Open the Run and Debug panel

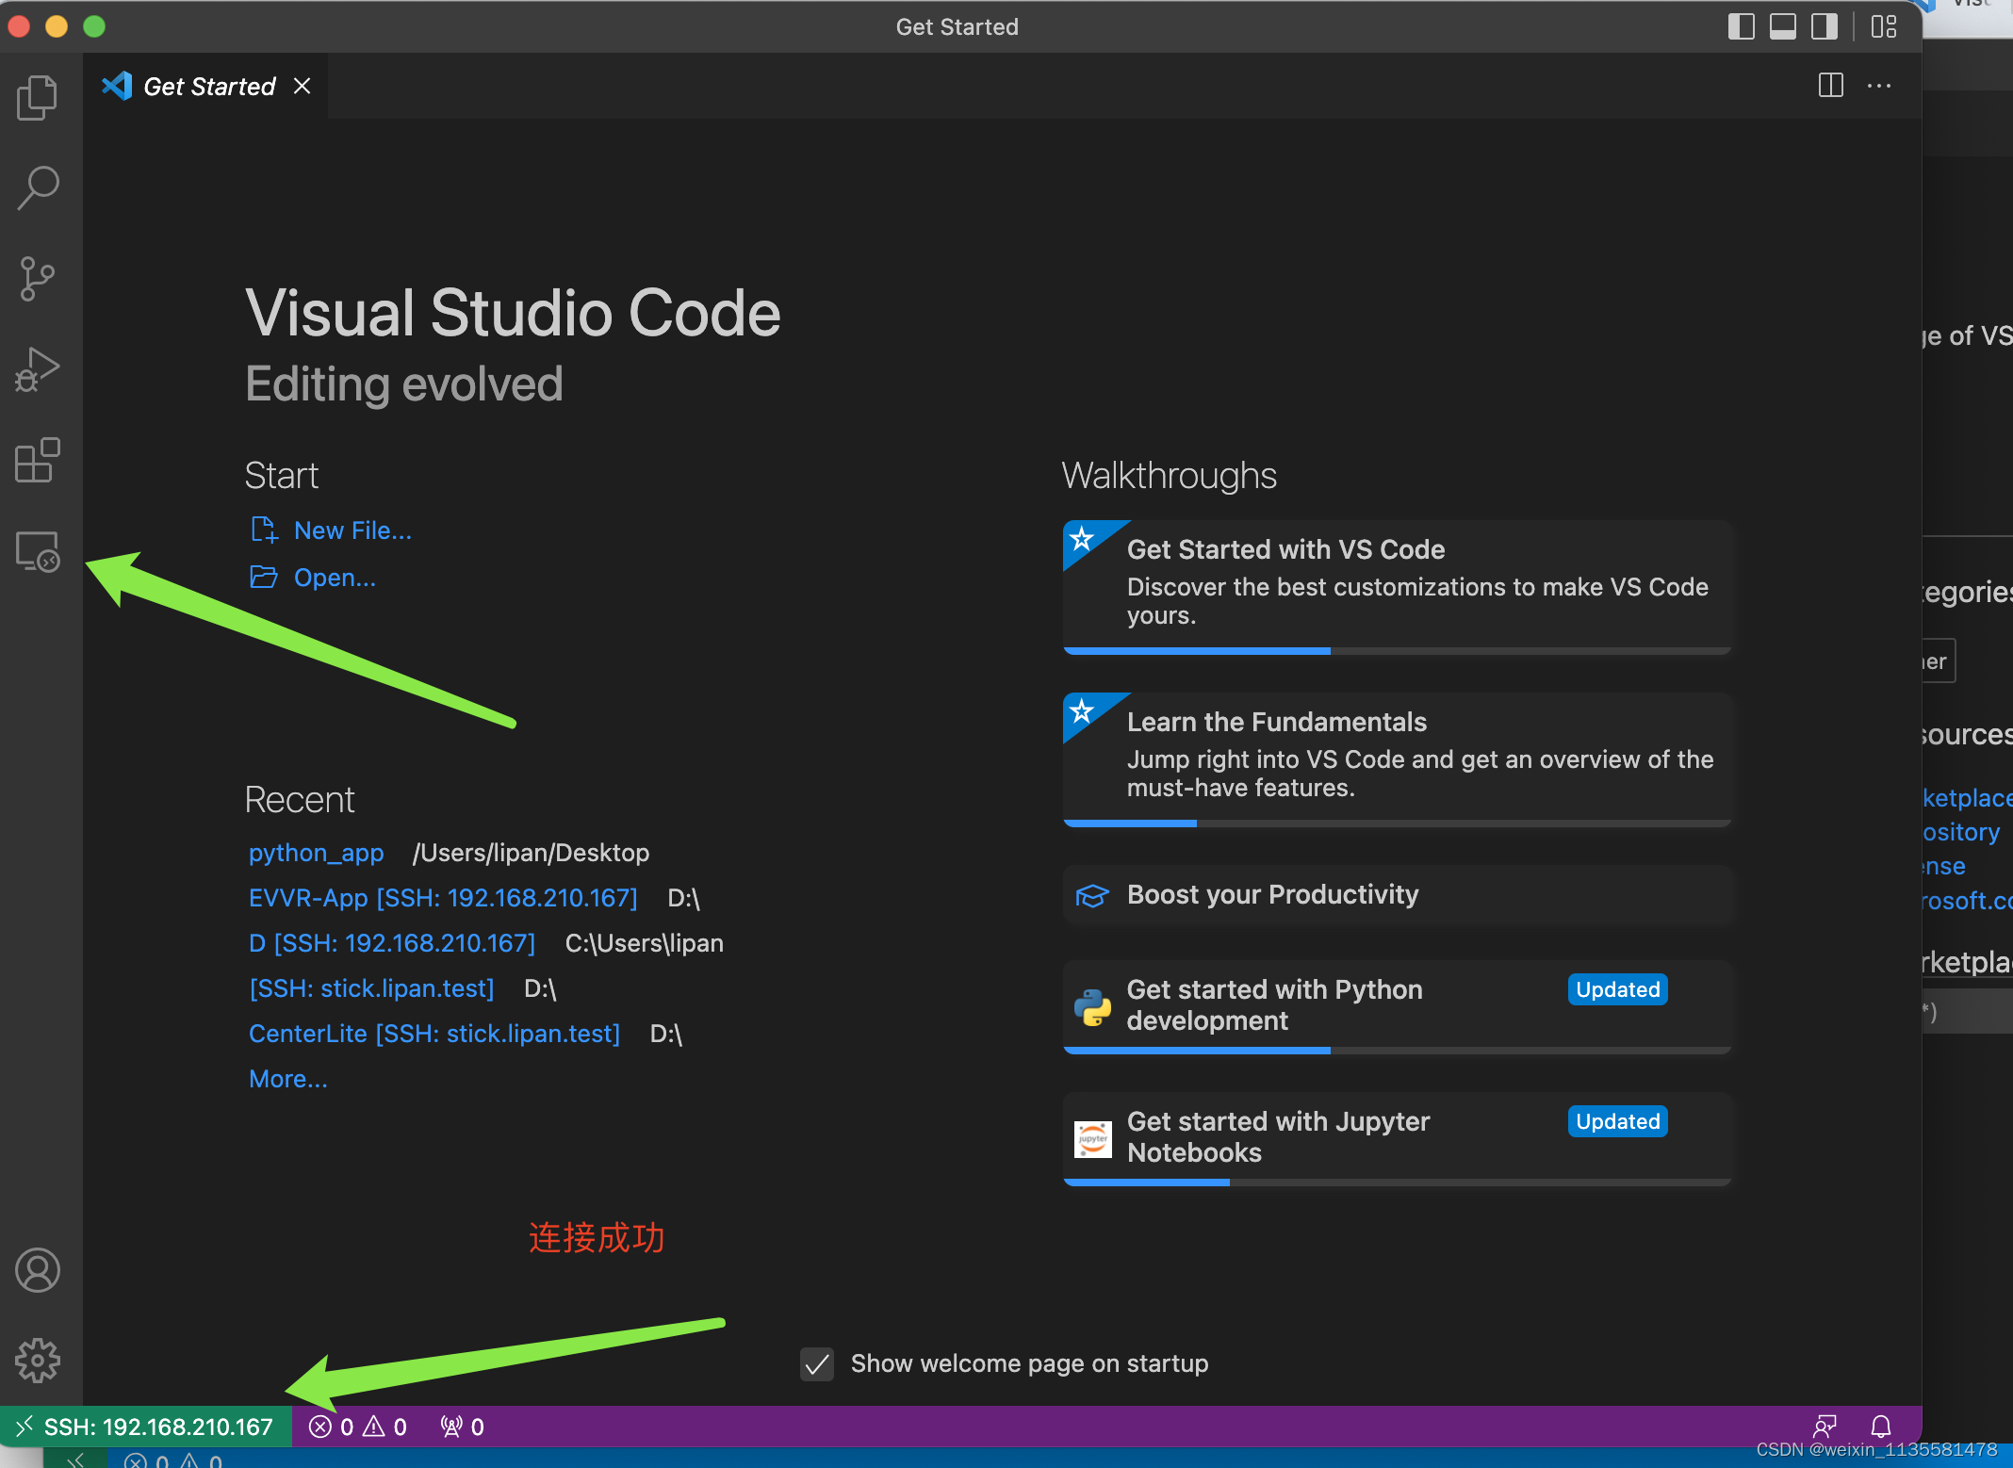[38, 368]
